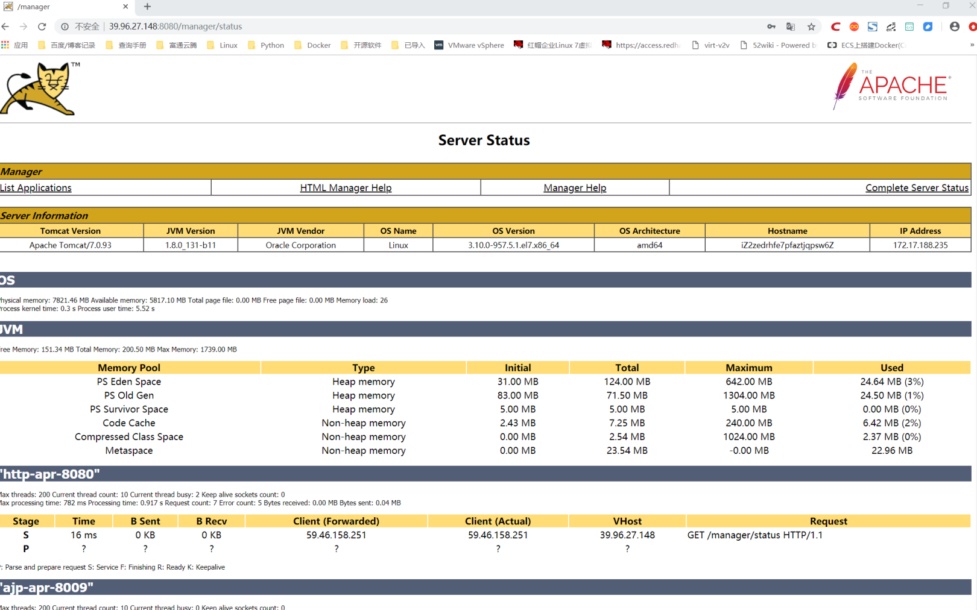
Task: Click the 'PS Old Gen' memory pool row
Action: coord(485,395)
